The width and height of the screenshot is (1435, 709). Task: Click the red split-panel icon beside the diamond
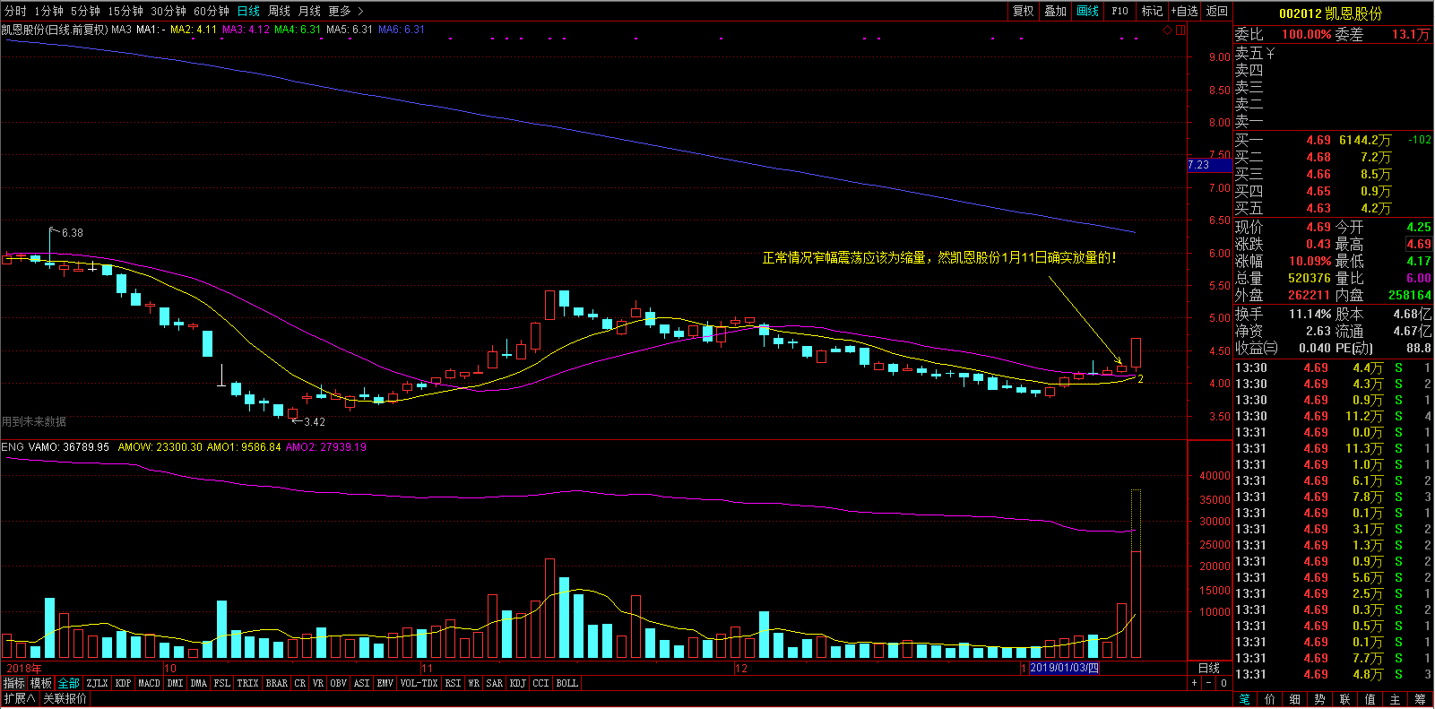1180,30
